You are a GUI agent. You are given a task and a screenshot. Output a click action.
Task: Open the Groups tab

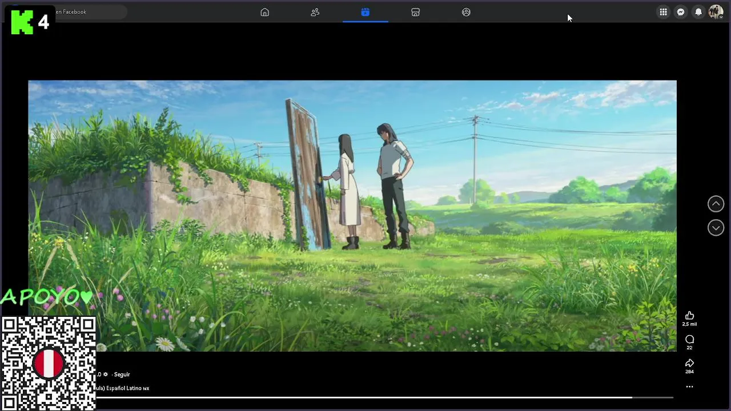click(466, 12)
